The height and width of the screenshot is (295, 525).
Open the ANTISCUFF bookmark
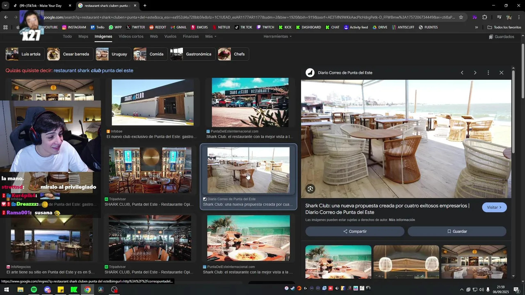(x=403, y=27)
